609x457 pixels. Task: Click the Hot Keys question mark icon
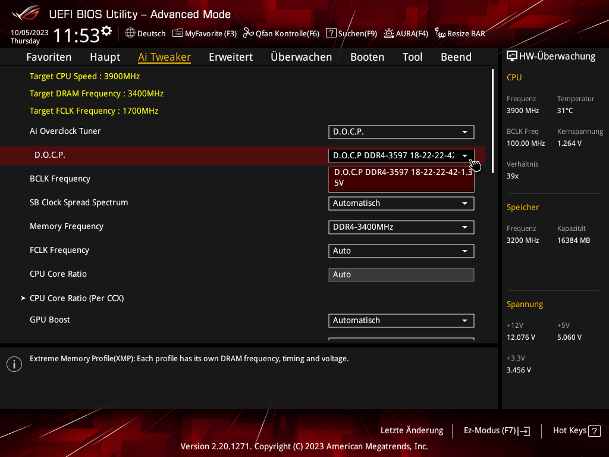[594, 431]
